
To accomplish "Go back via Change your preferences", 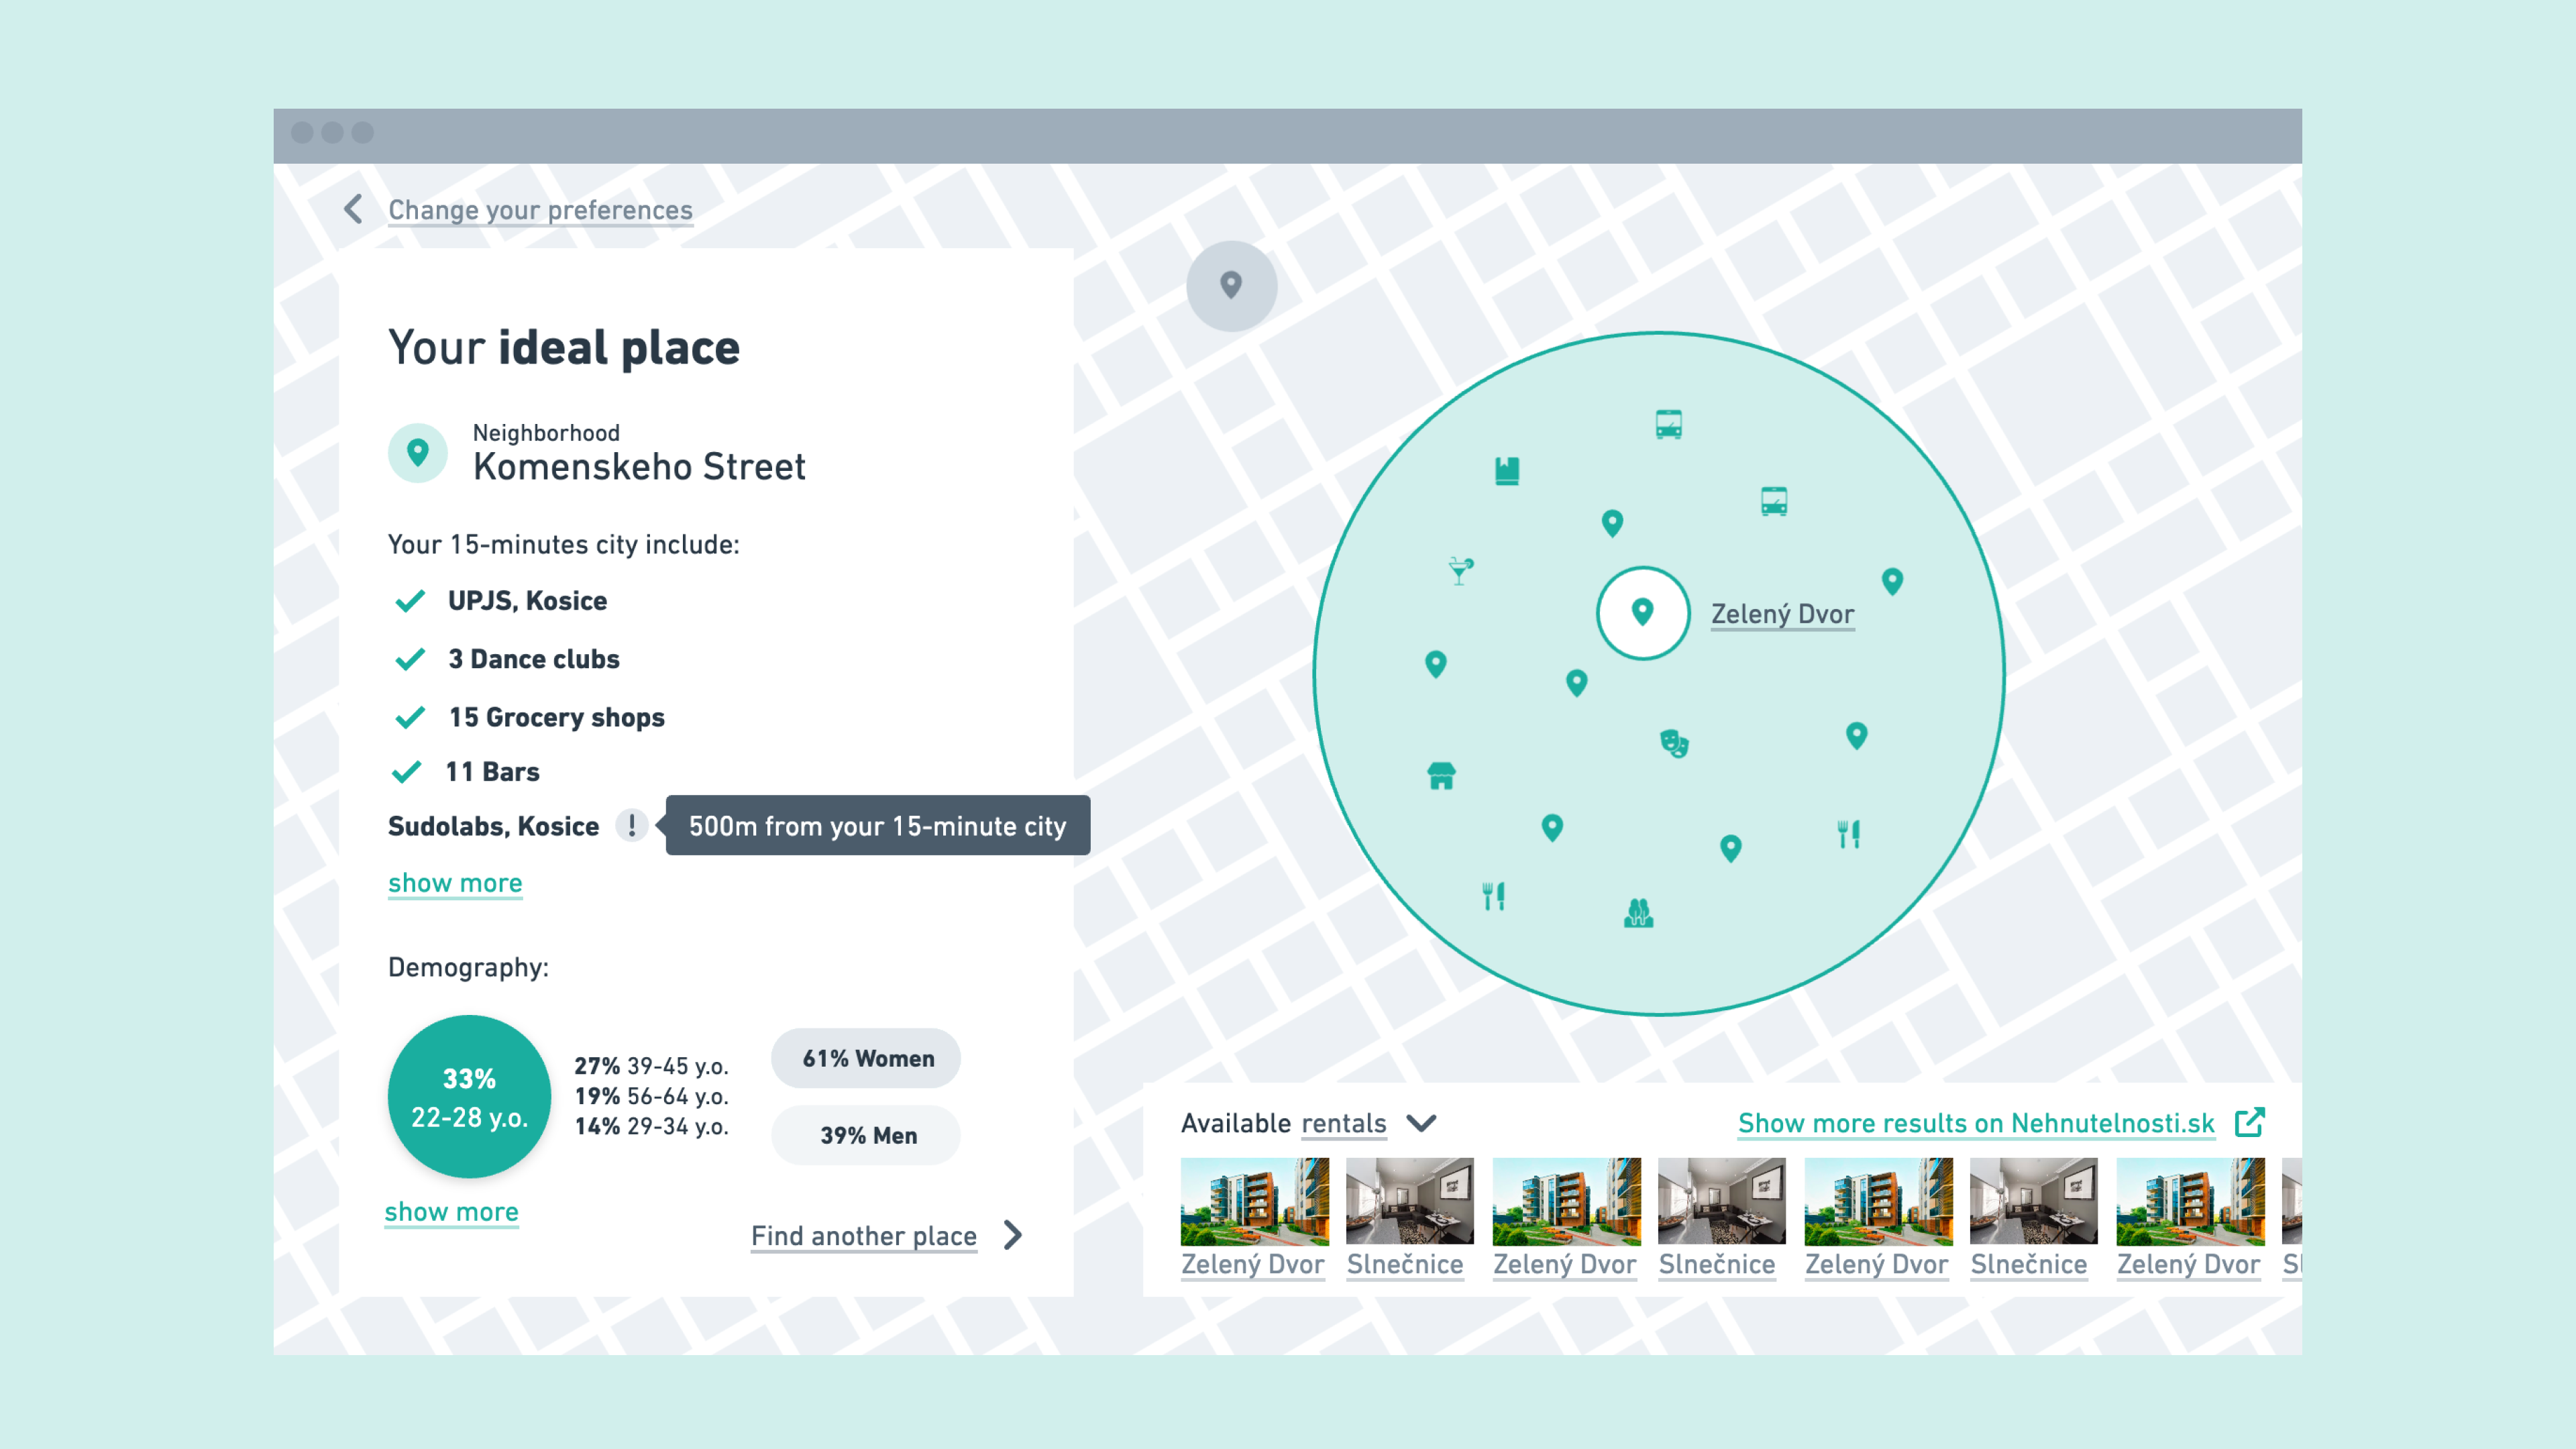I will pos(540,210).
